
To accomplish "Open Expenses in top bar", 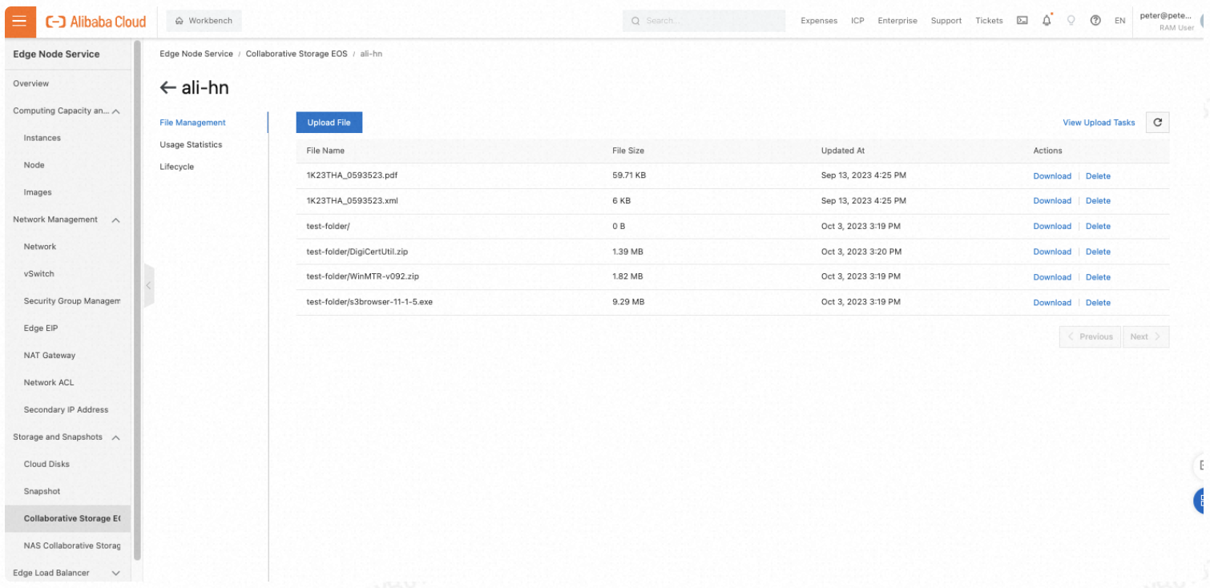I will click(819, 21).
